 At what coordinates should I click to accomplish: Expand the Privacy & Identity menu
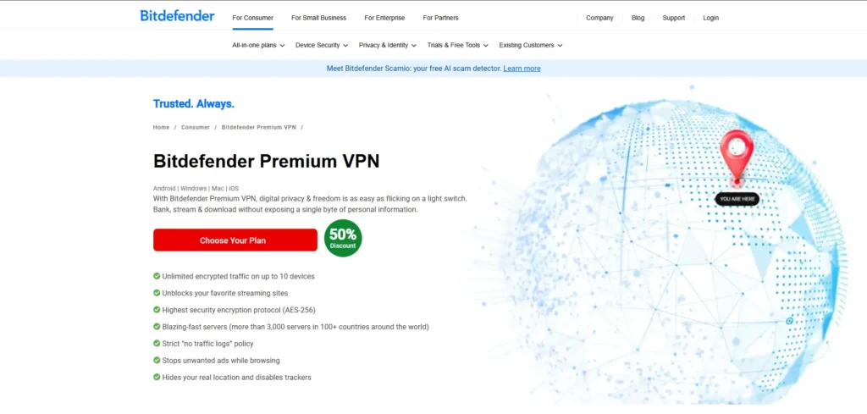(x=388, y=46)
